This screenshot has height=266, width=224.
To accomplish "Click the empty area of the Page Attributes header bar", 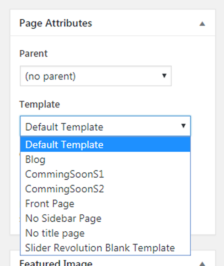I will tap(144, 23).
